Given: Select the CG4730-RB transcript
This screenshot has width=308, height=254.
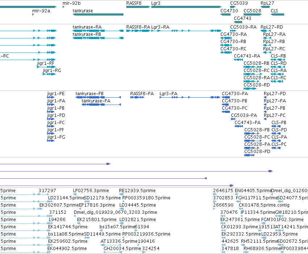Looking at the screenshot, I should 226,45.
